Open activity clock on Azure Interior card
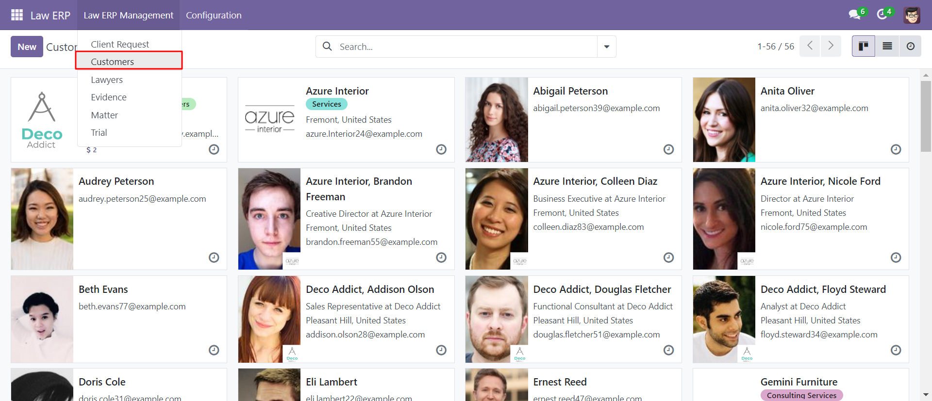 [441, 149]
